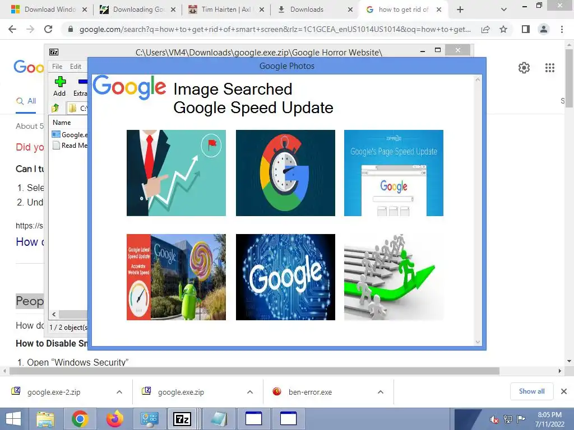Open businessman growth chart image
574x430 pixels.
click(176, 173)
